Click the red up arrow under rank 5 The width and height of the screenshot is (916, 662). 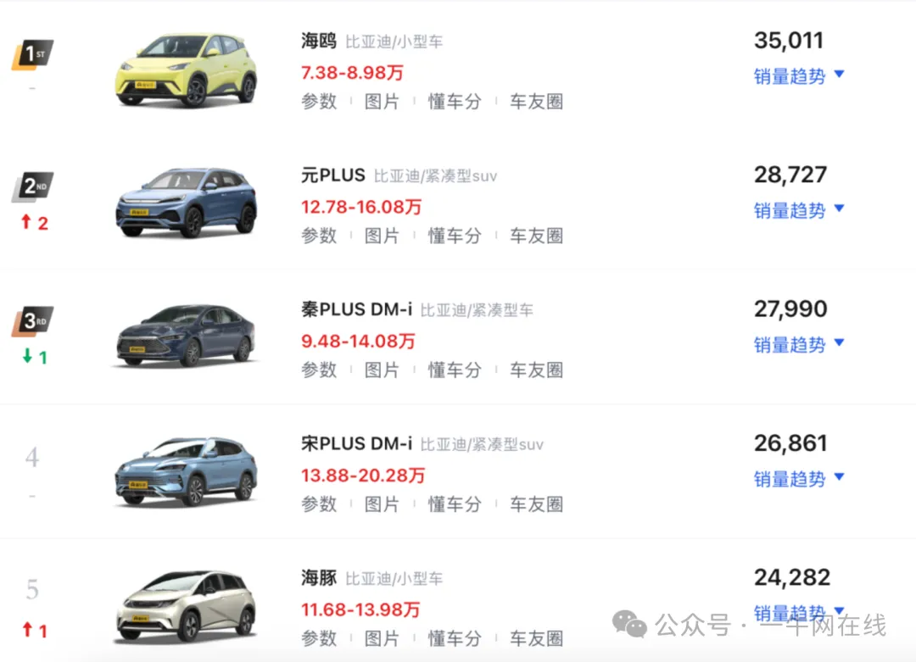click(x=27, y=629)
